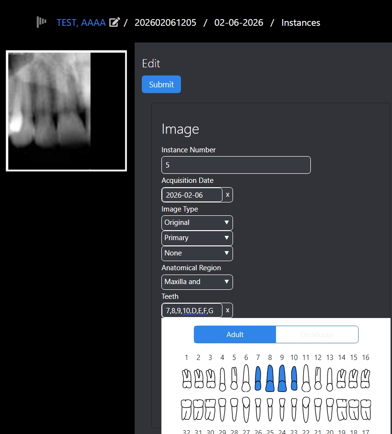Switch to the Deciduous teeth tab
The height and width of the screenshot is (434, 392).
point(317,334)
